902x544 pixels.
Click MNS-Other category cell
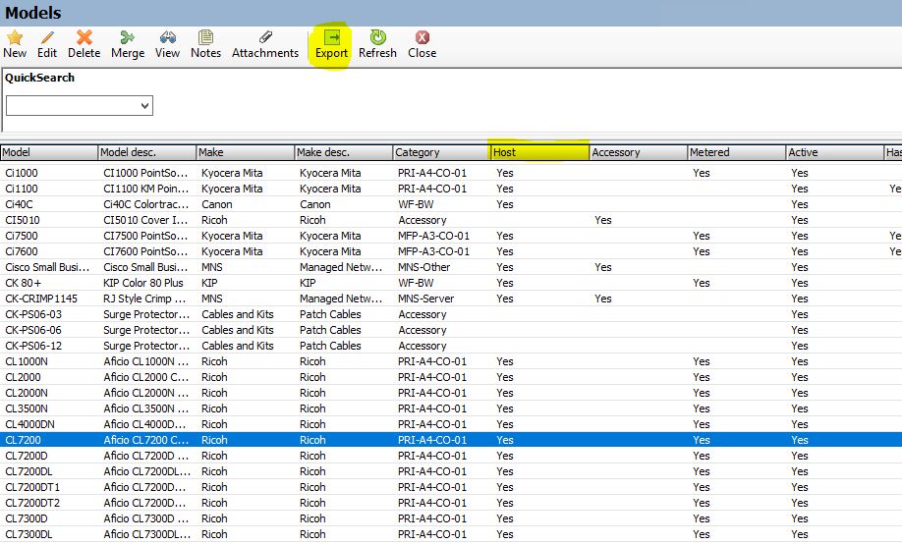click(x=423, y=267)
